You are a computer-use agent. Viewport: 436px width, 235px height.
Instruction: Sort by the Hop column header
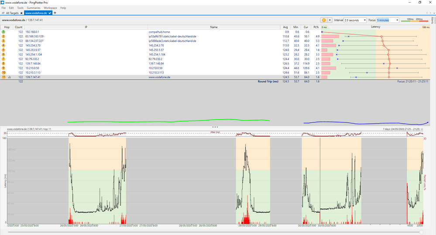[x=7, y=27]
